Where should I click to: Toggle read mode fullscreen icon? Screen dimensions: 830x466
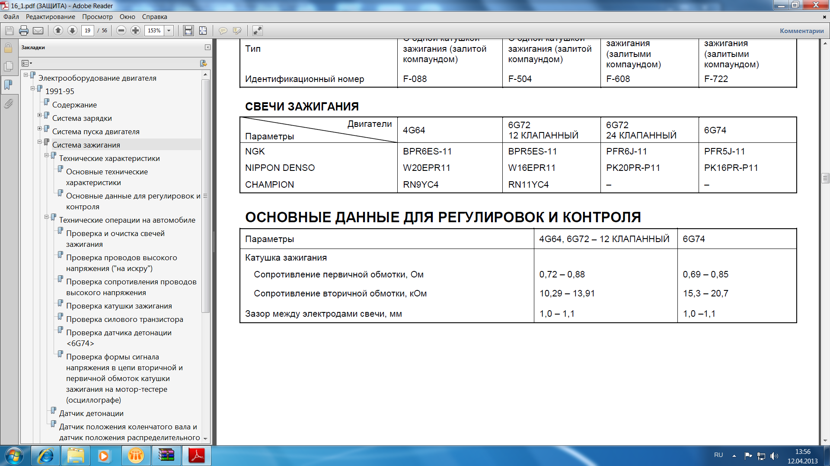click(x=257, y=31)
